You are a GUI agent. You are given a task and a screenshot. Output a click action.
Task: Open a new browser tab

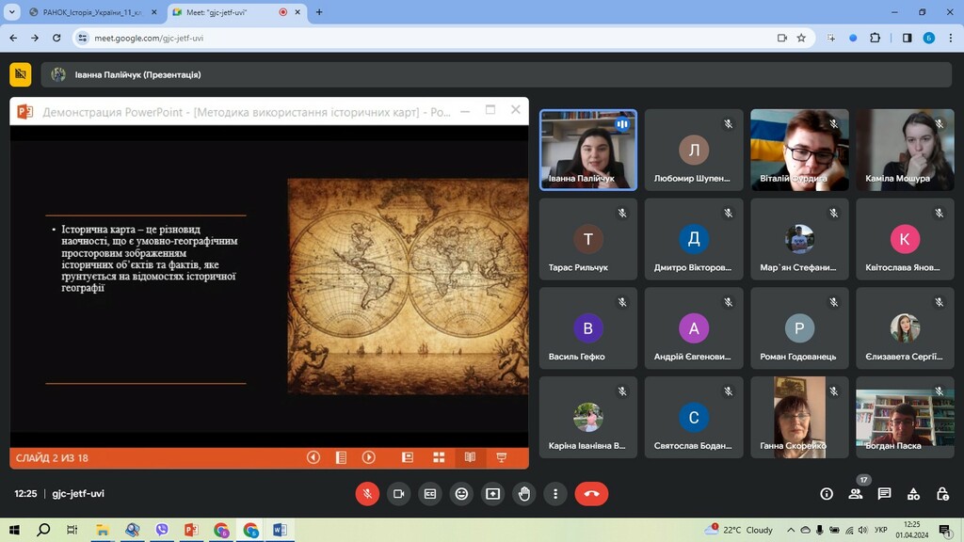[x=319, y=12]
